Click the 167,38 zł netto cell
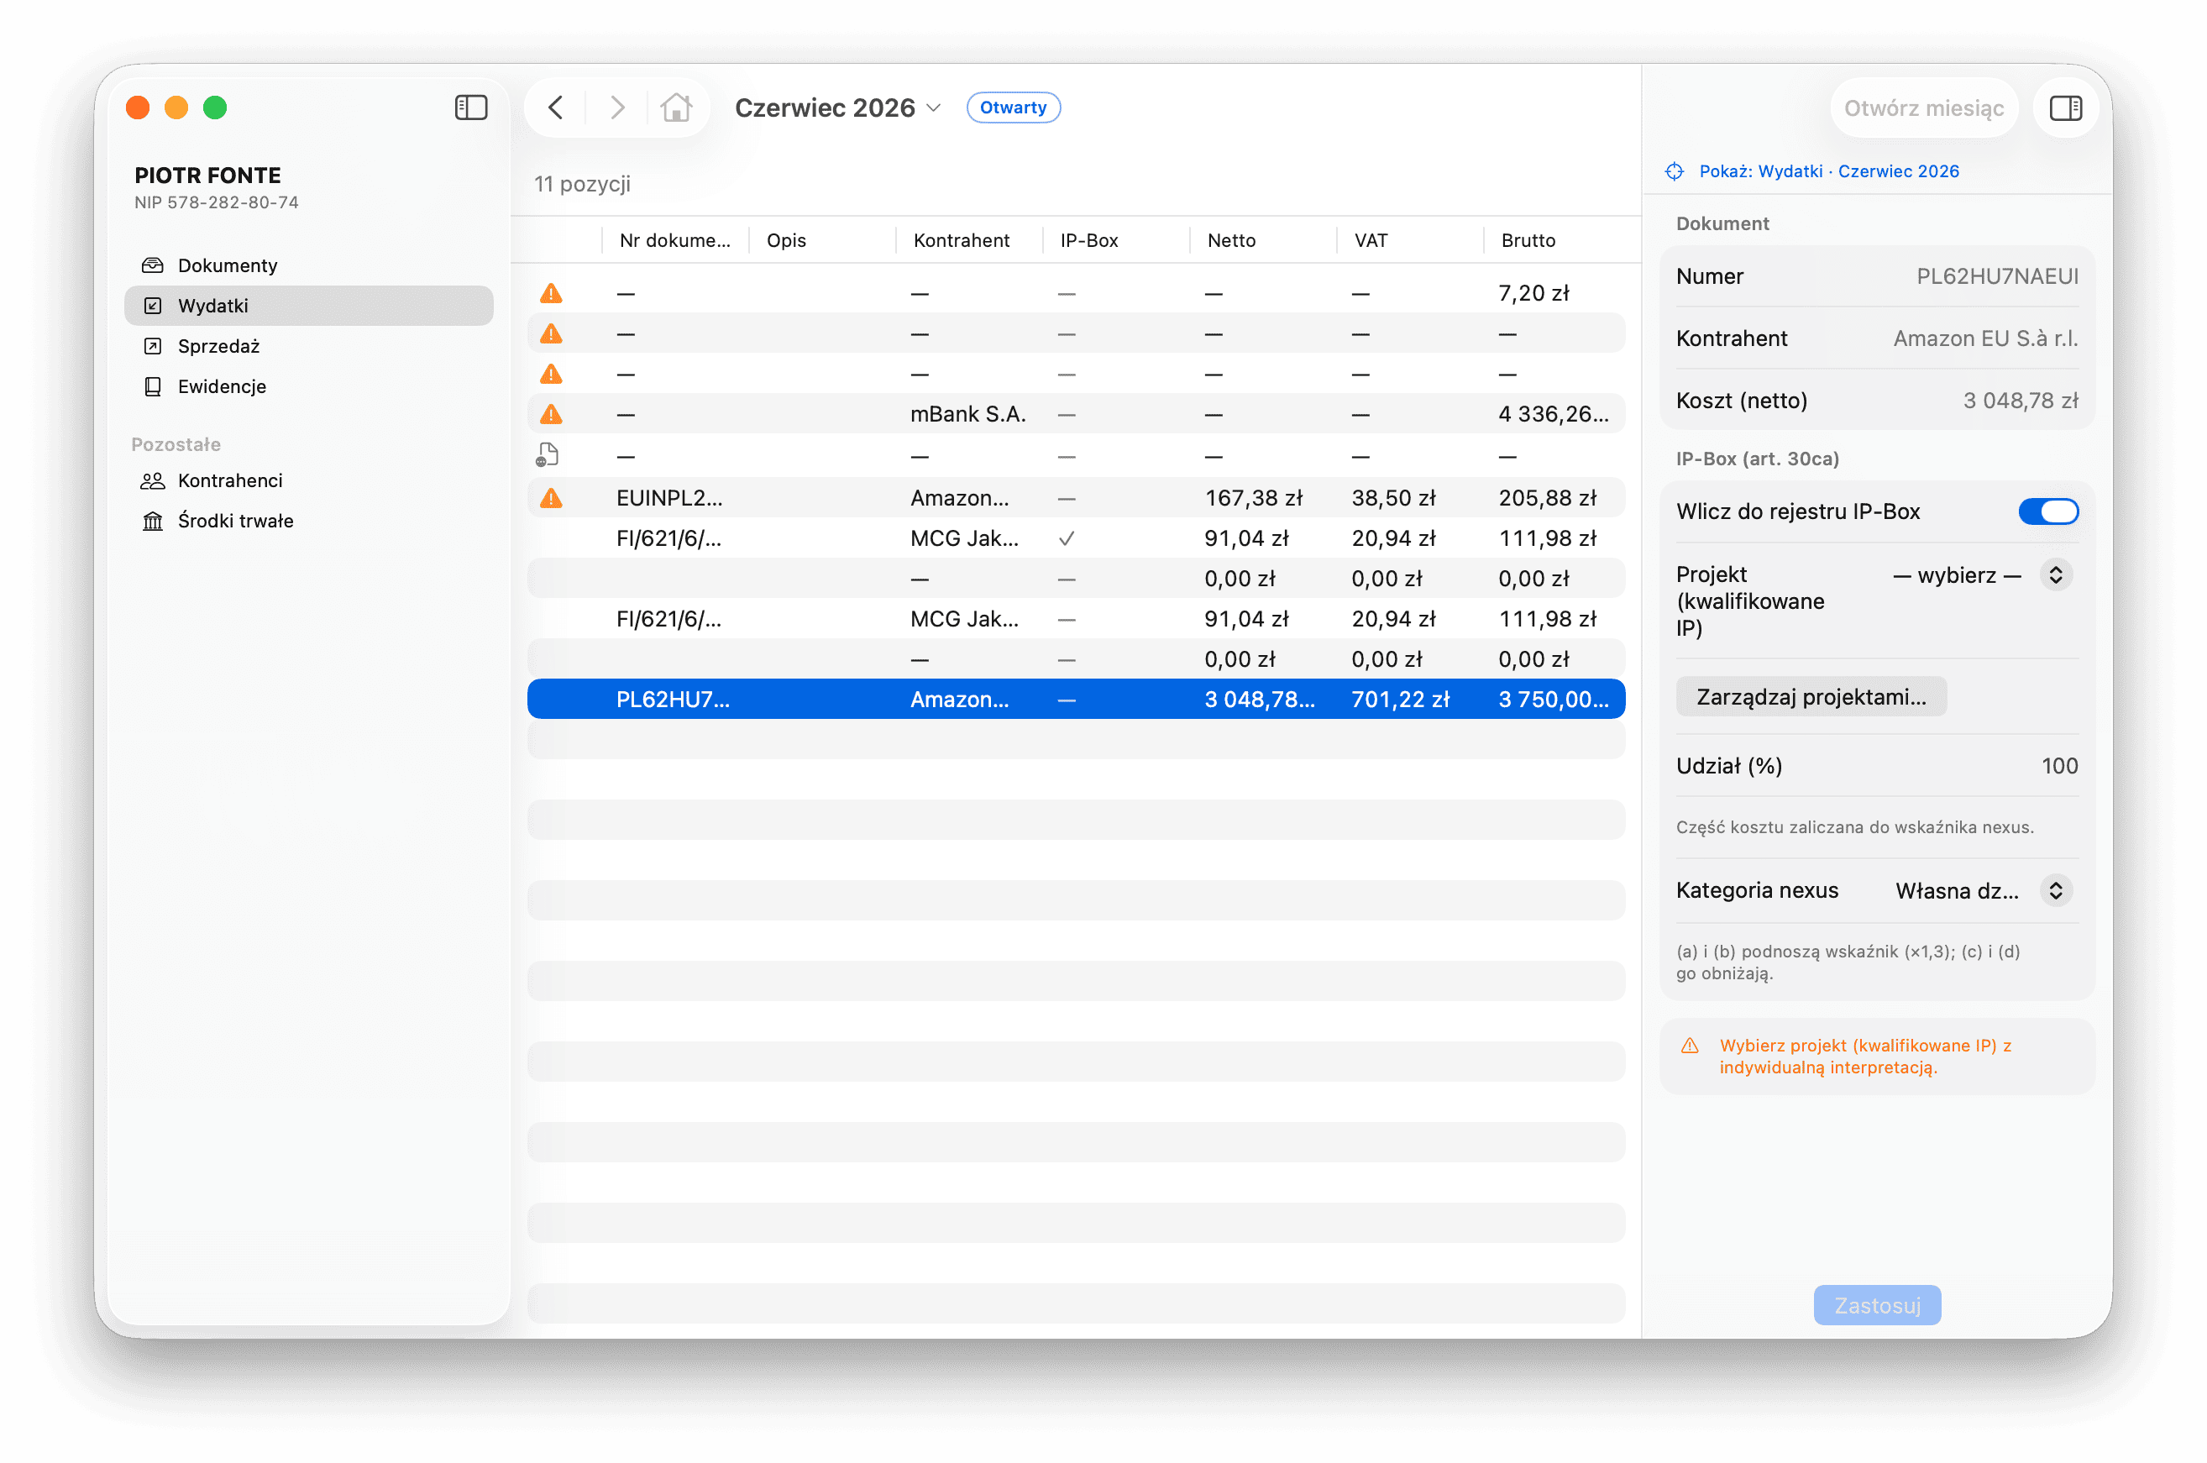 click(1253, 497)
